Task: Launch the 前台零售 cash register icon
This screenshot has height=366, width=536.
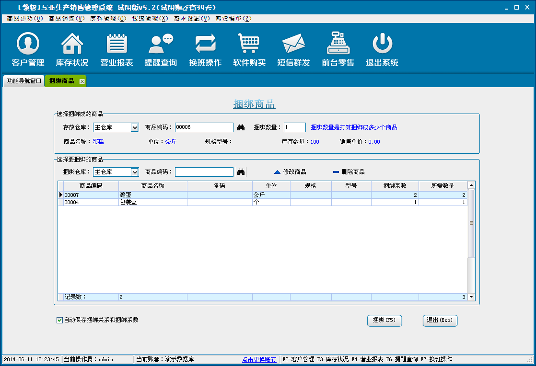Action: (338, 49)
